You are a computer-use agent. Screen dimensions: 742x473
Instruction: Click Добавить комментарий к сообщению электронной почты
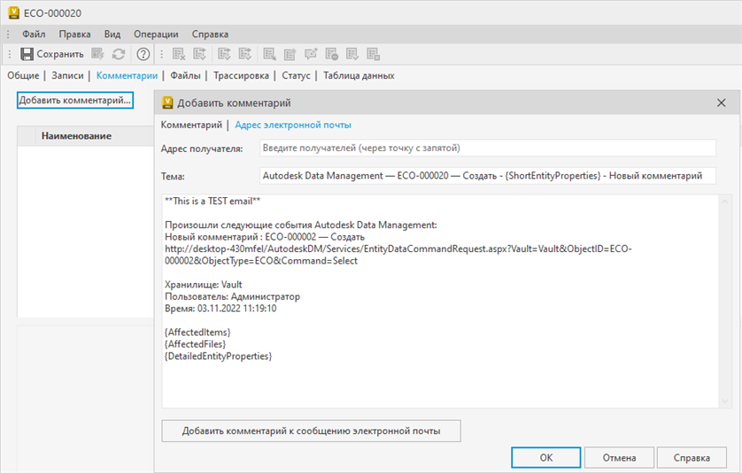click(311, 431)
